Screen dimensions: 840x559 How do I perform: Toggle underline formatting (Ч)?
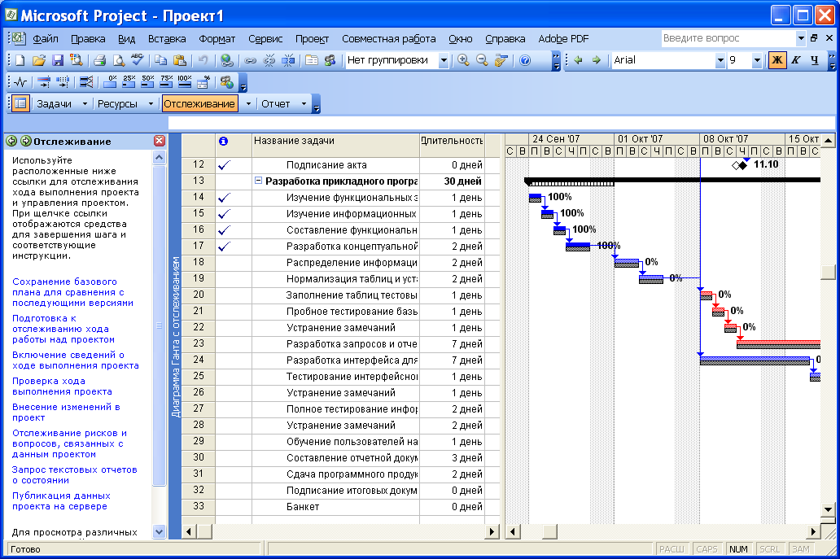[x=814, y=60]
